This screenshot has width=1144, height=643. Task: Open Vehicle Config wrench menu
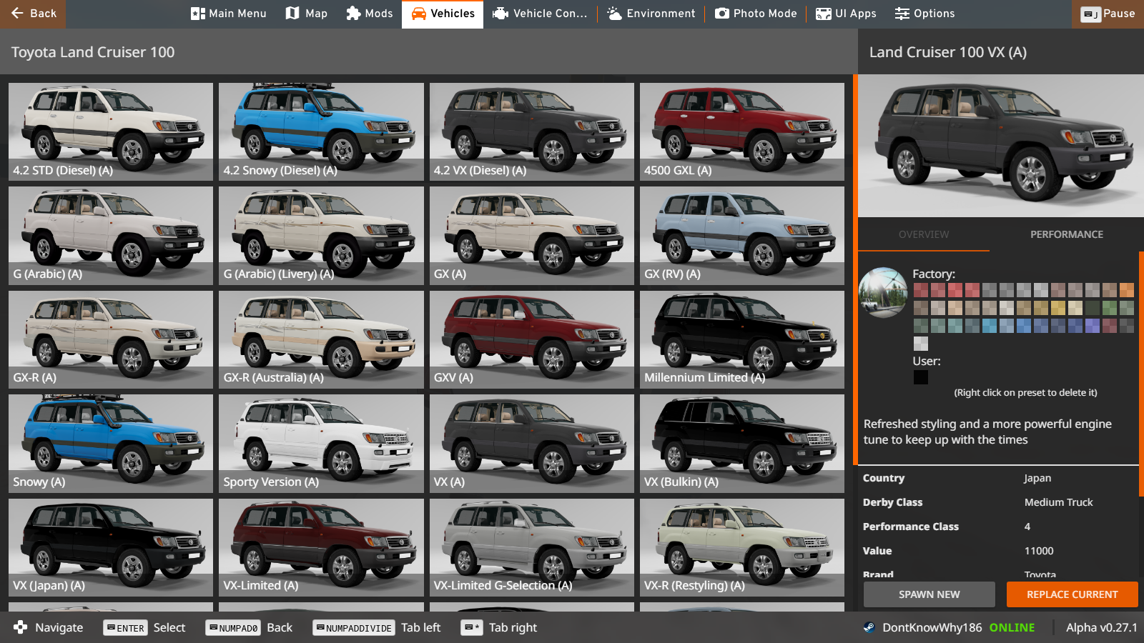tap(541, 14)
